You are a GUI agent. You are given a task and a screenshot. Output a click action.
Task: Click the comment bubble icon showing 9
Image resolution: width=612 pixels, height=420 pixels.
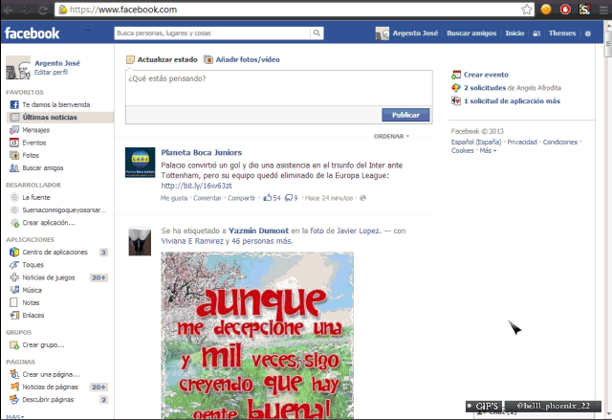289,198
